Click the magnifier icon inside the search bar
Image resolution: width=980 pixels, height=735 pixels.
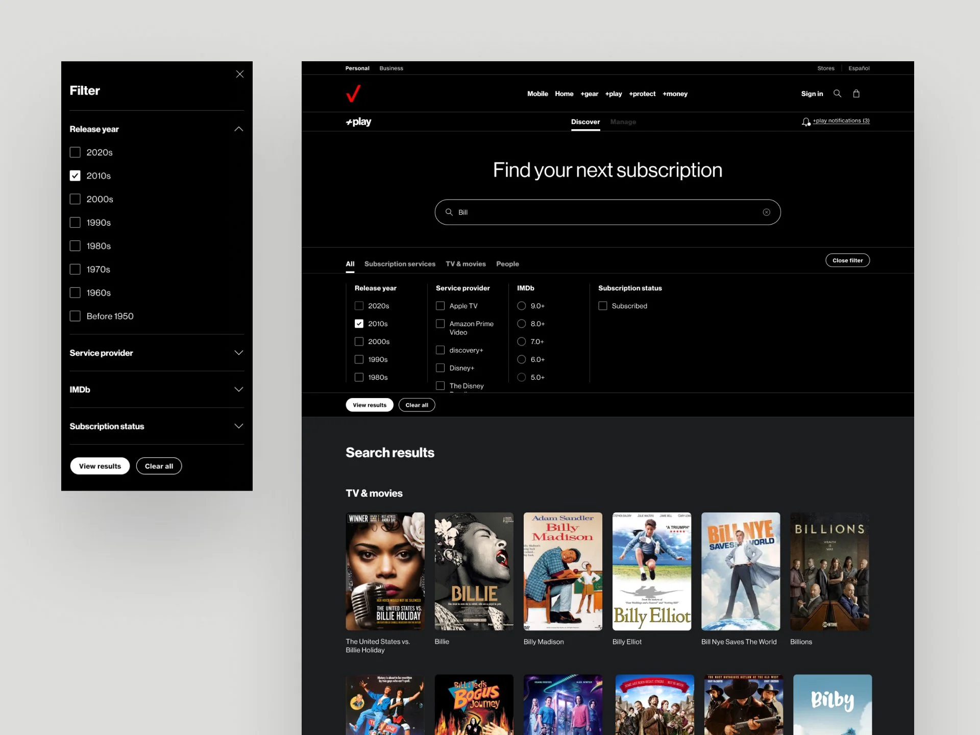[x=448, y=212]
